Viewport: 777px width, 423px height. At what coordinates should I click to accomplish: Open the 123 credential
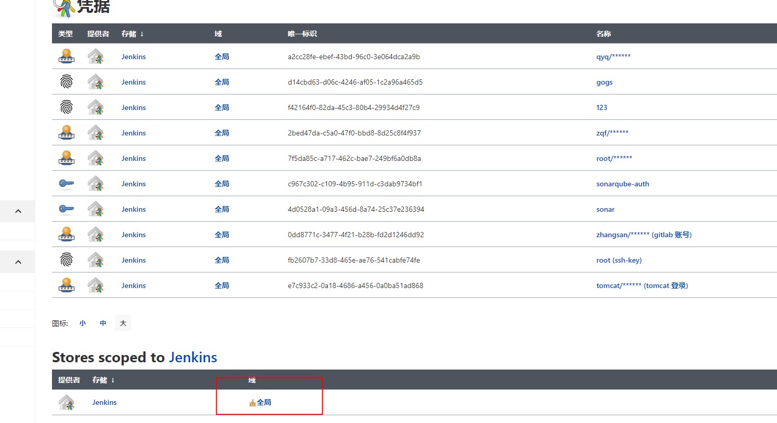602,107
